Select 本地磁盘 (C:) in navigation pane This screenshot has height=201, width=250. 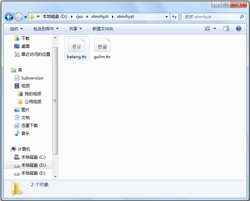33,157
